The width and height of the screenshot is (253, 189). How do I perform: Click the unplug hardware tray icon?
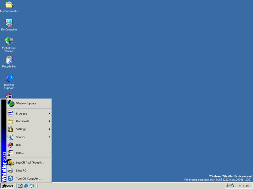[x=232, y=185]
